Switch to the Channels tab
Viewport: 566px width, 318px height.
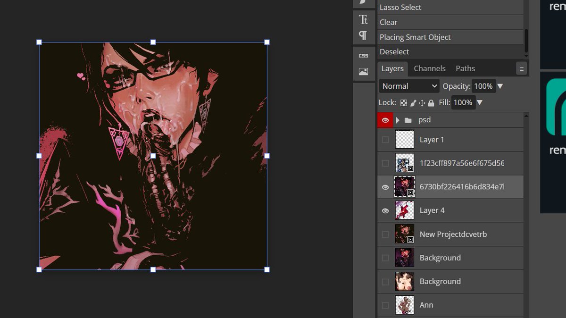point(430,68)
